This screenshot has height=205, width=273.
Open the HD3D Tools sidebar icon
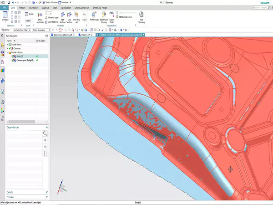pos(2,81)
